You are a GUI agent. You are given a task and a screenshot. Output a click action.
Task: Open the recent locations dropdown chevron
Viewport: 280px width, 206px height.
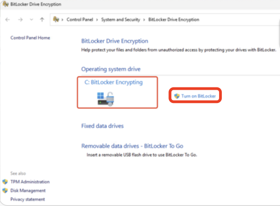click(32, 20)
